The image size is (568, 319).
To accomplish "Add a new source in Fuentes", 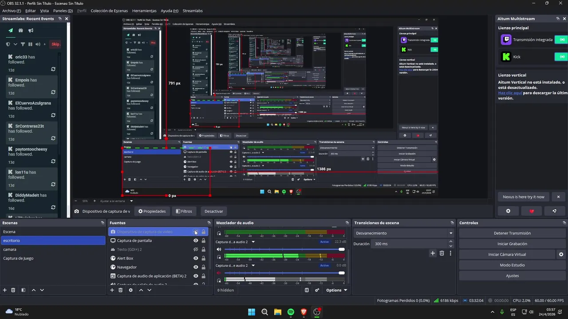I will (112, 290).
